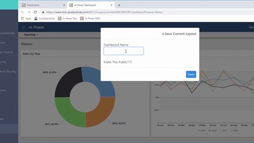This screenshot has height=143, width=254.
Task: Select the '2017, 25.16%' donut label
Action: pos(52,124)
